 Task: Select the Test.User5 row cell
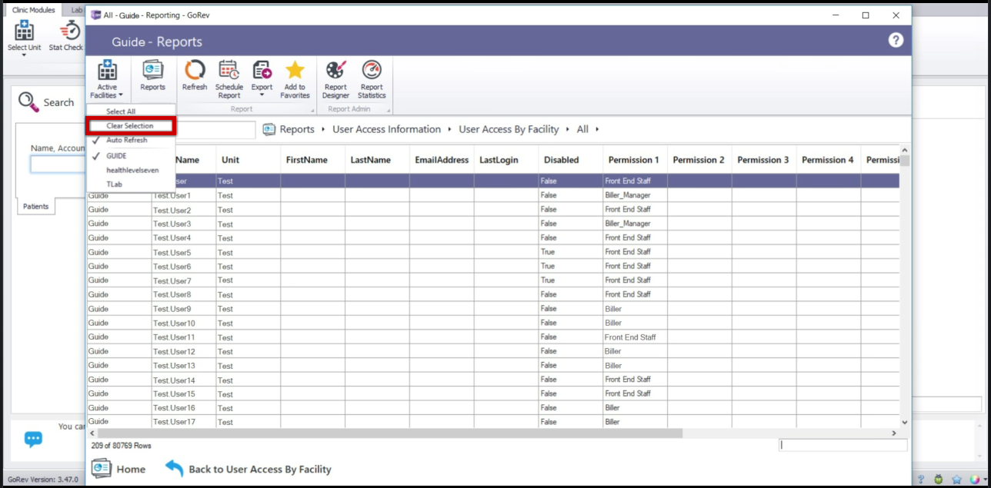(x=184, y=252)
